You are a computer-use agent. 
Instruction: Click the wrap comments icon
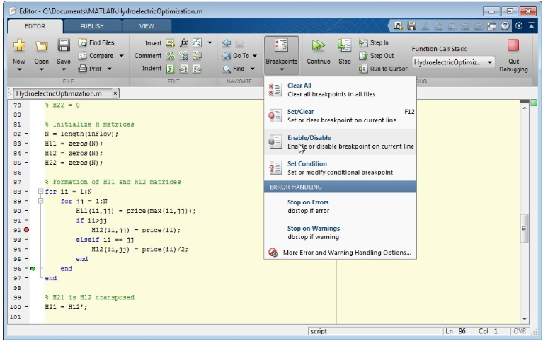(x=197, y=56)
